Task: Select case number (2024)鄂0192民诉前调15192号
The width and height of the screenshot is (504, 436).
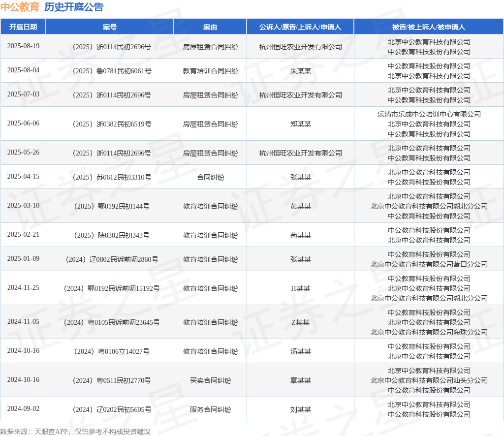Action: coord(112,288)
